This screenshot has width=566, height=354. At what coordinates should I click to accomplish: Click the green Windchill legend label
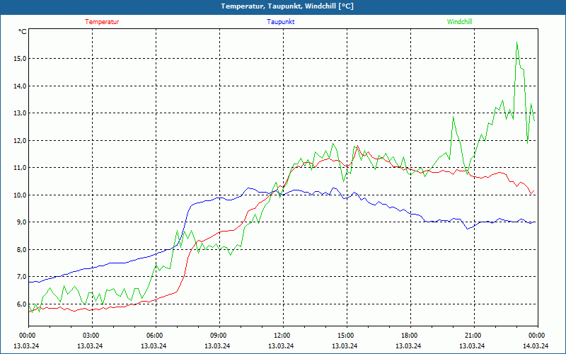pos(459,22)
